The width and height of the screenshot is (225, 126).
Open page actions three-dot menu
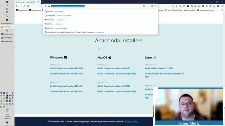(x=149, y=6)
